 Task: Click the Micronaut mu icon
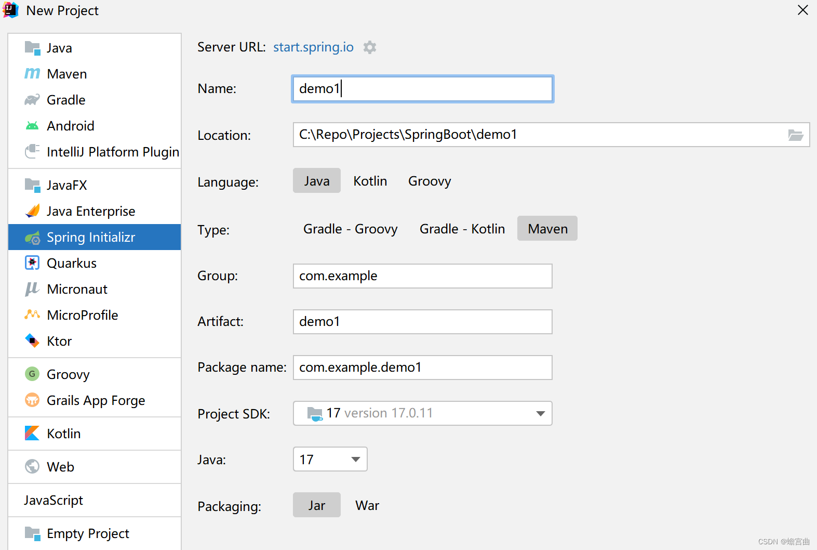click(x=32, y=289)
